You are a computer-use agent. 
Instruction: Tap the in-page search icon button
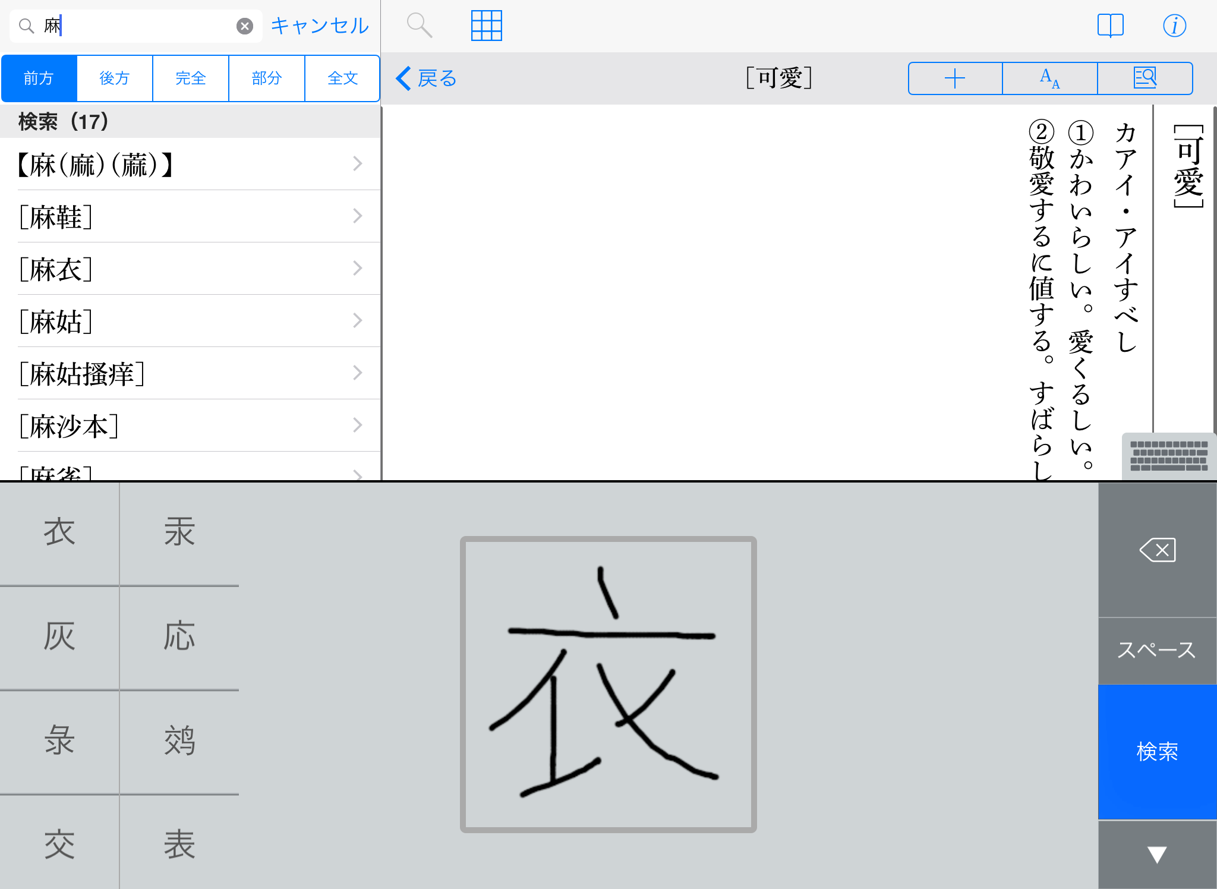tap(1145, 78)
